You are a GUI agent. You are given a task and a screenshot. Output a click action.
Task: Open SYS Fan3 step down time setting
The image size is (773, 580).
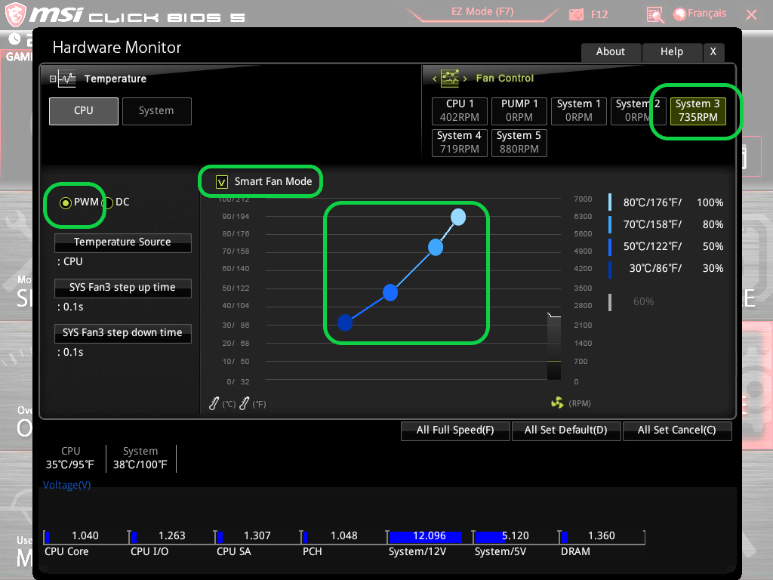pos(123,333)
